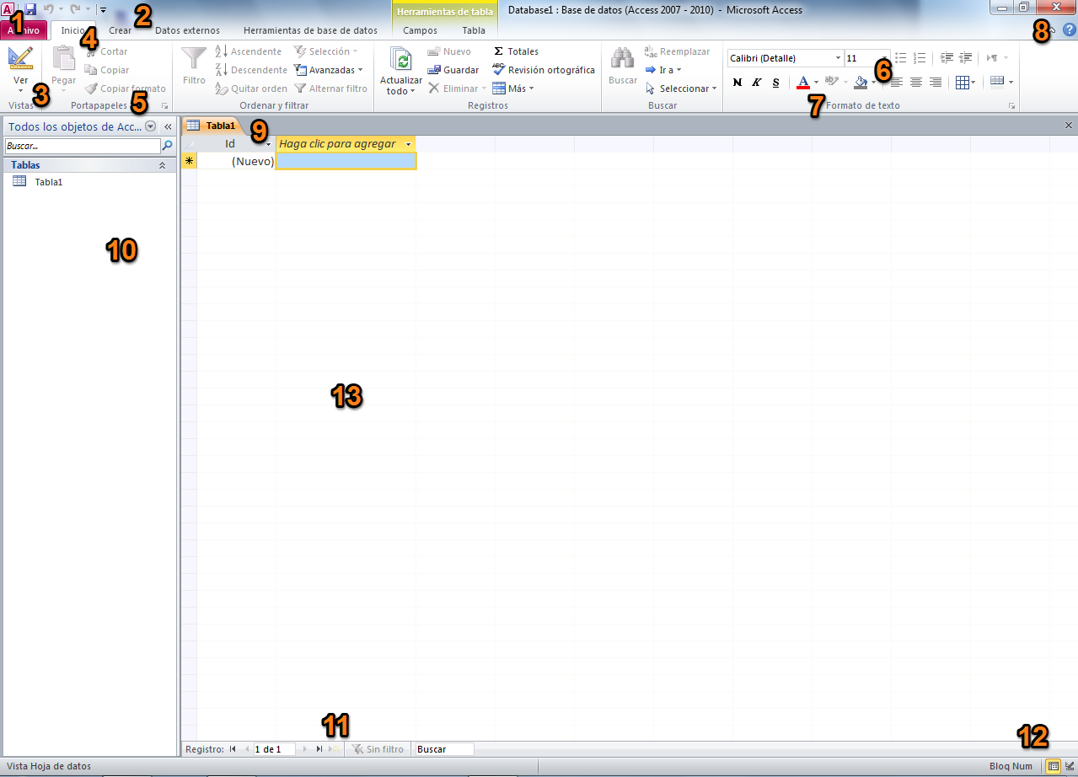The width and height of the screenshot is (1078, 777).
Task: Select Tabla1 in navigation pane
Action: point(49,181)
